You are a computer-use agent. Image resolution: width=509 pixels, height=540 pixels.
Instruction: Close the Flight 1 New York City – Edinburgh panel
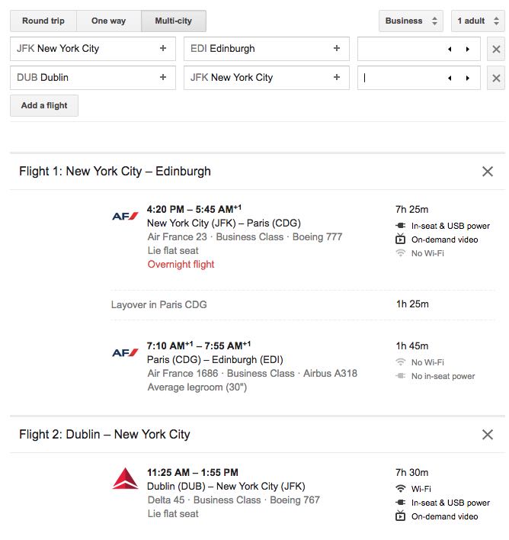[x=488, y=172]
